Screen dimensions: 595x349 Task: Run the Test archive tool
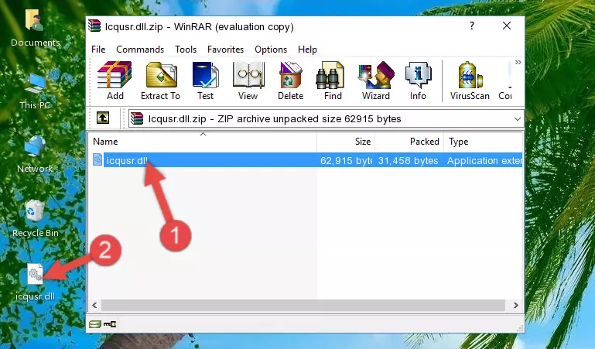pos(205,80)
